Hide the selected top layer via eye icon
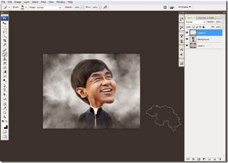The height and width of the screenshot is (163, 228). click(x=187, y=33)
